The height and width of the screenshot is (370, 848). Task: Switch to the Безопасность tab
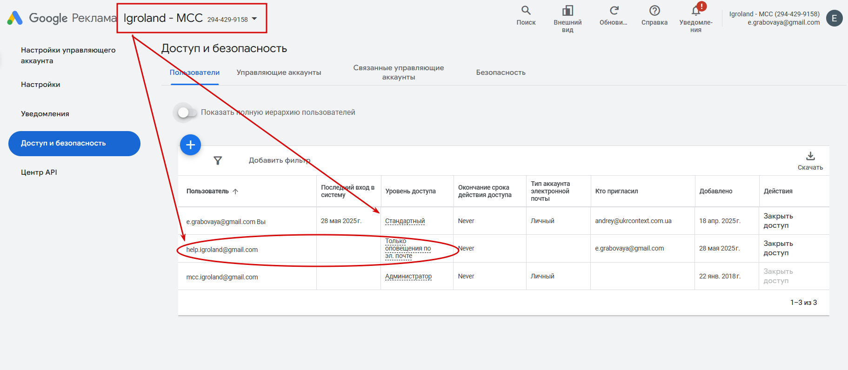(x=501, y=73)
